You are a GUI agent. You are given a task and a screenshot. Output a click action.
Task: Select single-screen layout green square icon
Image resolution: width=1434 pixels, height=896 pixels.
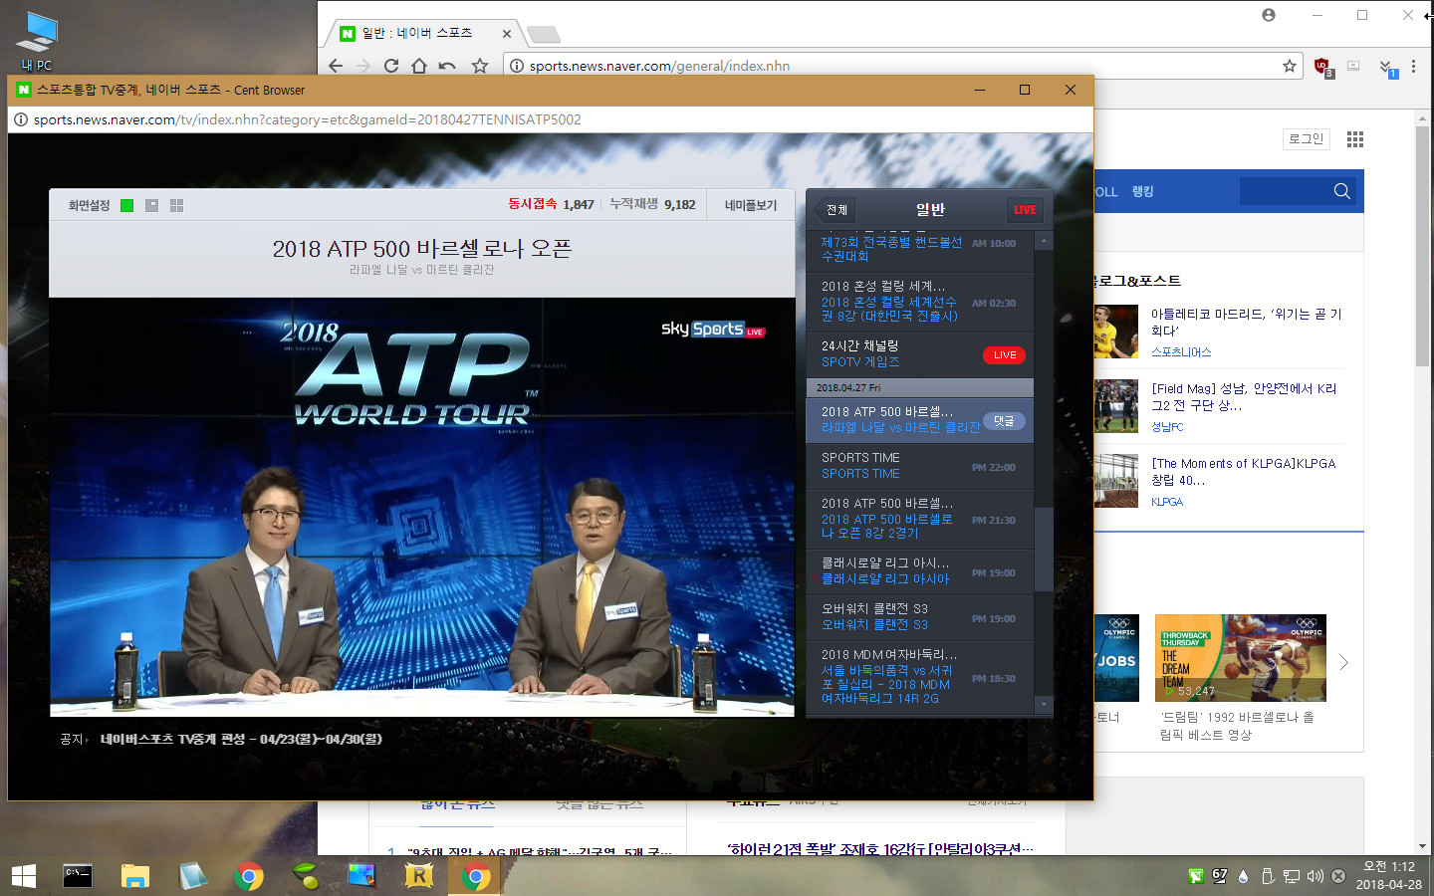pos(126,205)
